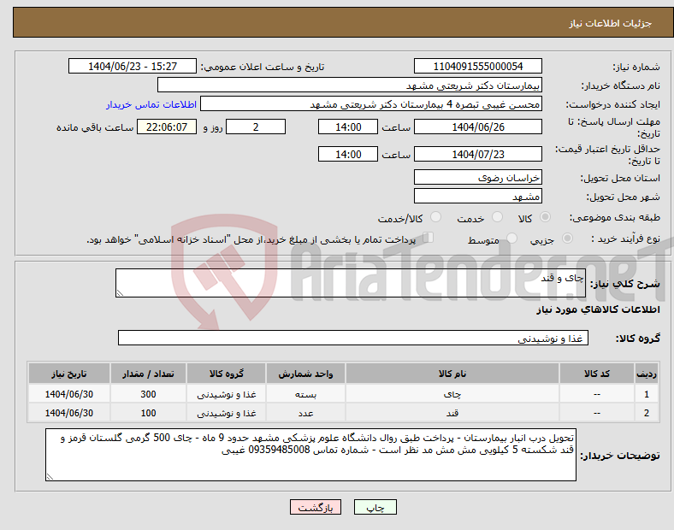This screenshot has width=674, height=530.
Task: Click the قند item name cell
Action: 452,413
